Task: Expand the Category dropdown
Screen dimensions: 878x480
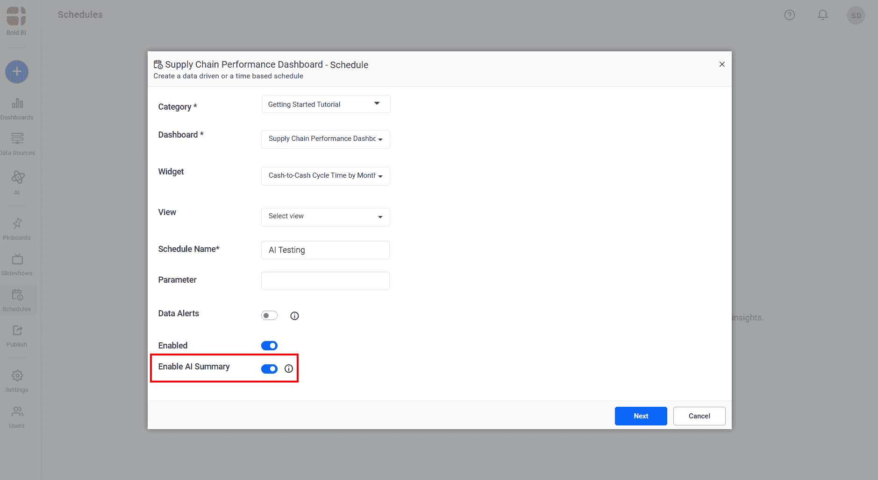Action: click(x=326, y=104)
